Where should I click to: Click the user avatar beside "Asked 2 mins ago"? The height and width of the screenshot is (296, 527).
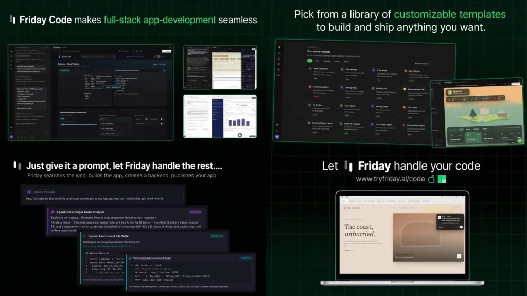pos(29,192)
